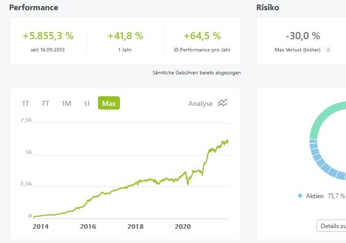Click the Aktien 75,7 % legend label
Screen dimensions: 346x243
pos(325,196)
